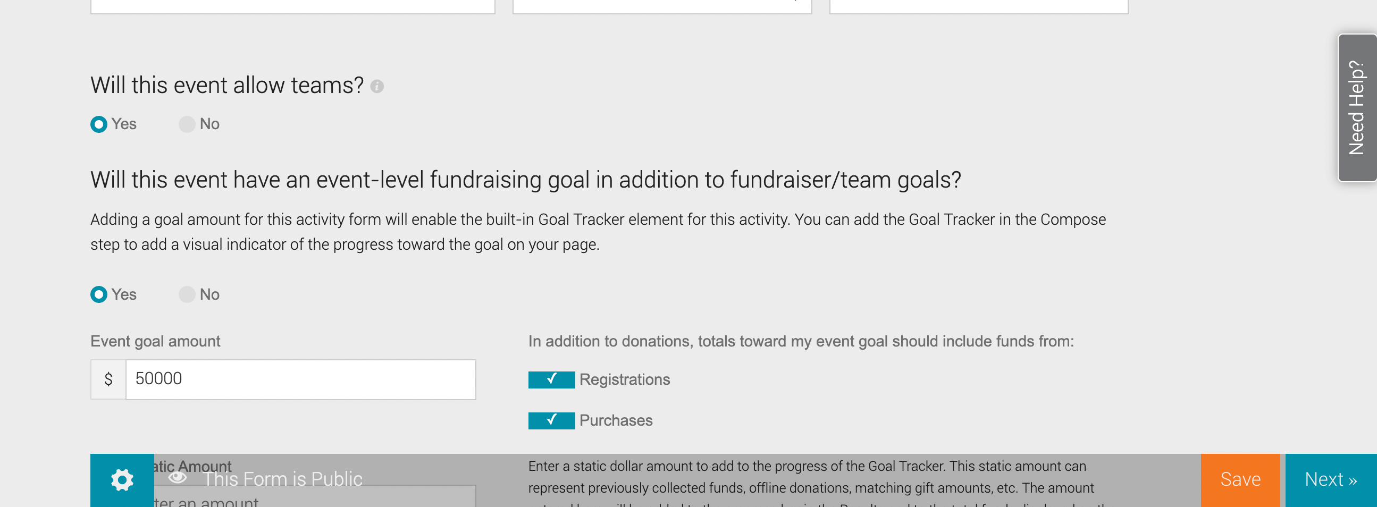Image resolution: width=1377 pixels, height=507 pixels.
Task: Click the rightmost partially visible field at top
Action: (x=978, y=6)
